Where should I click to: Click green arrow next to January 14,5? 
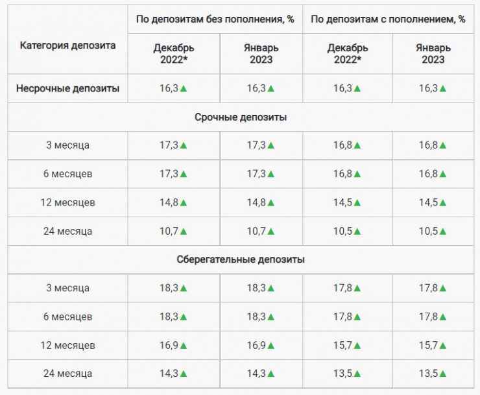[444, 203]
